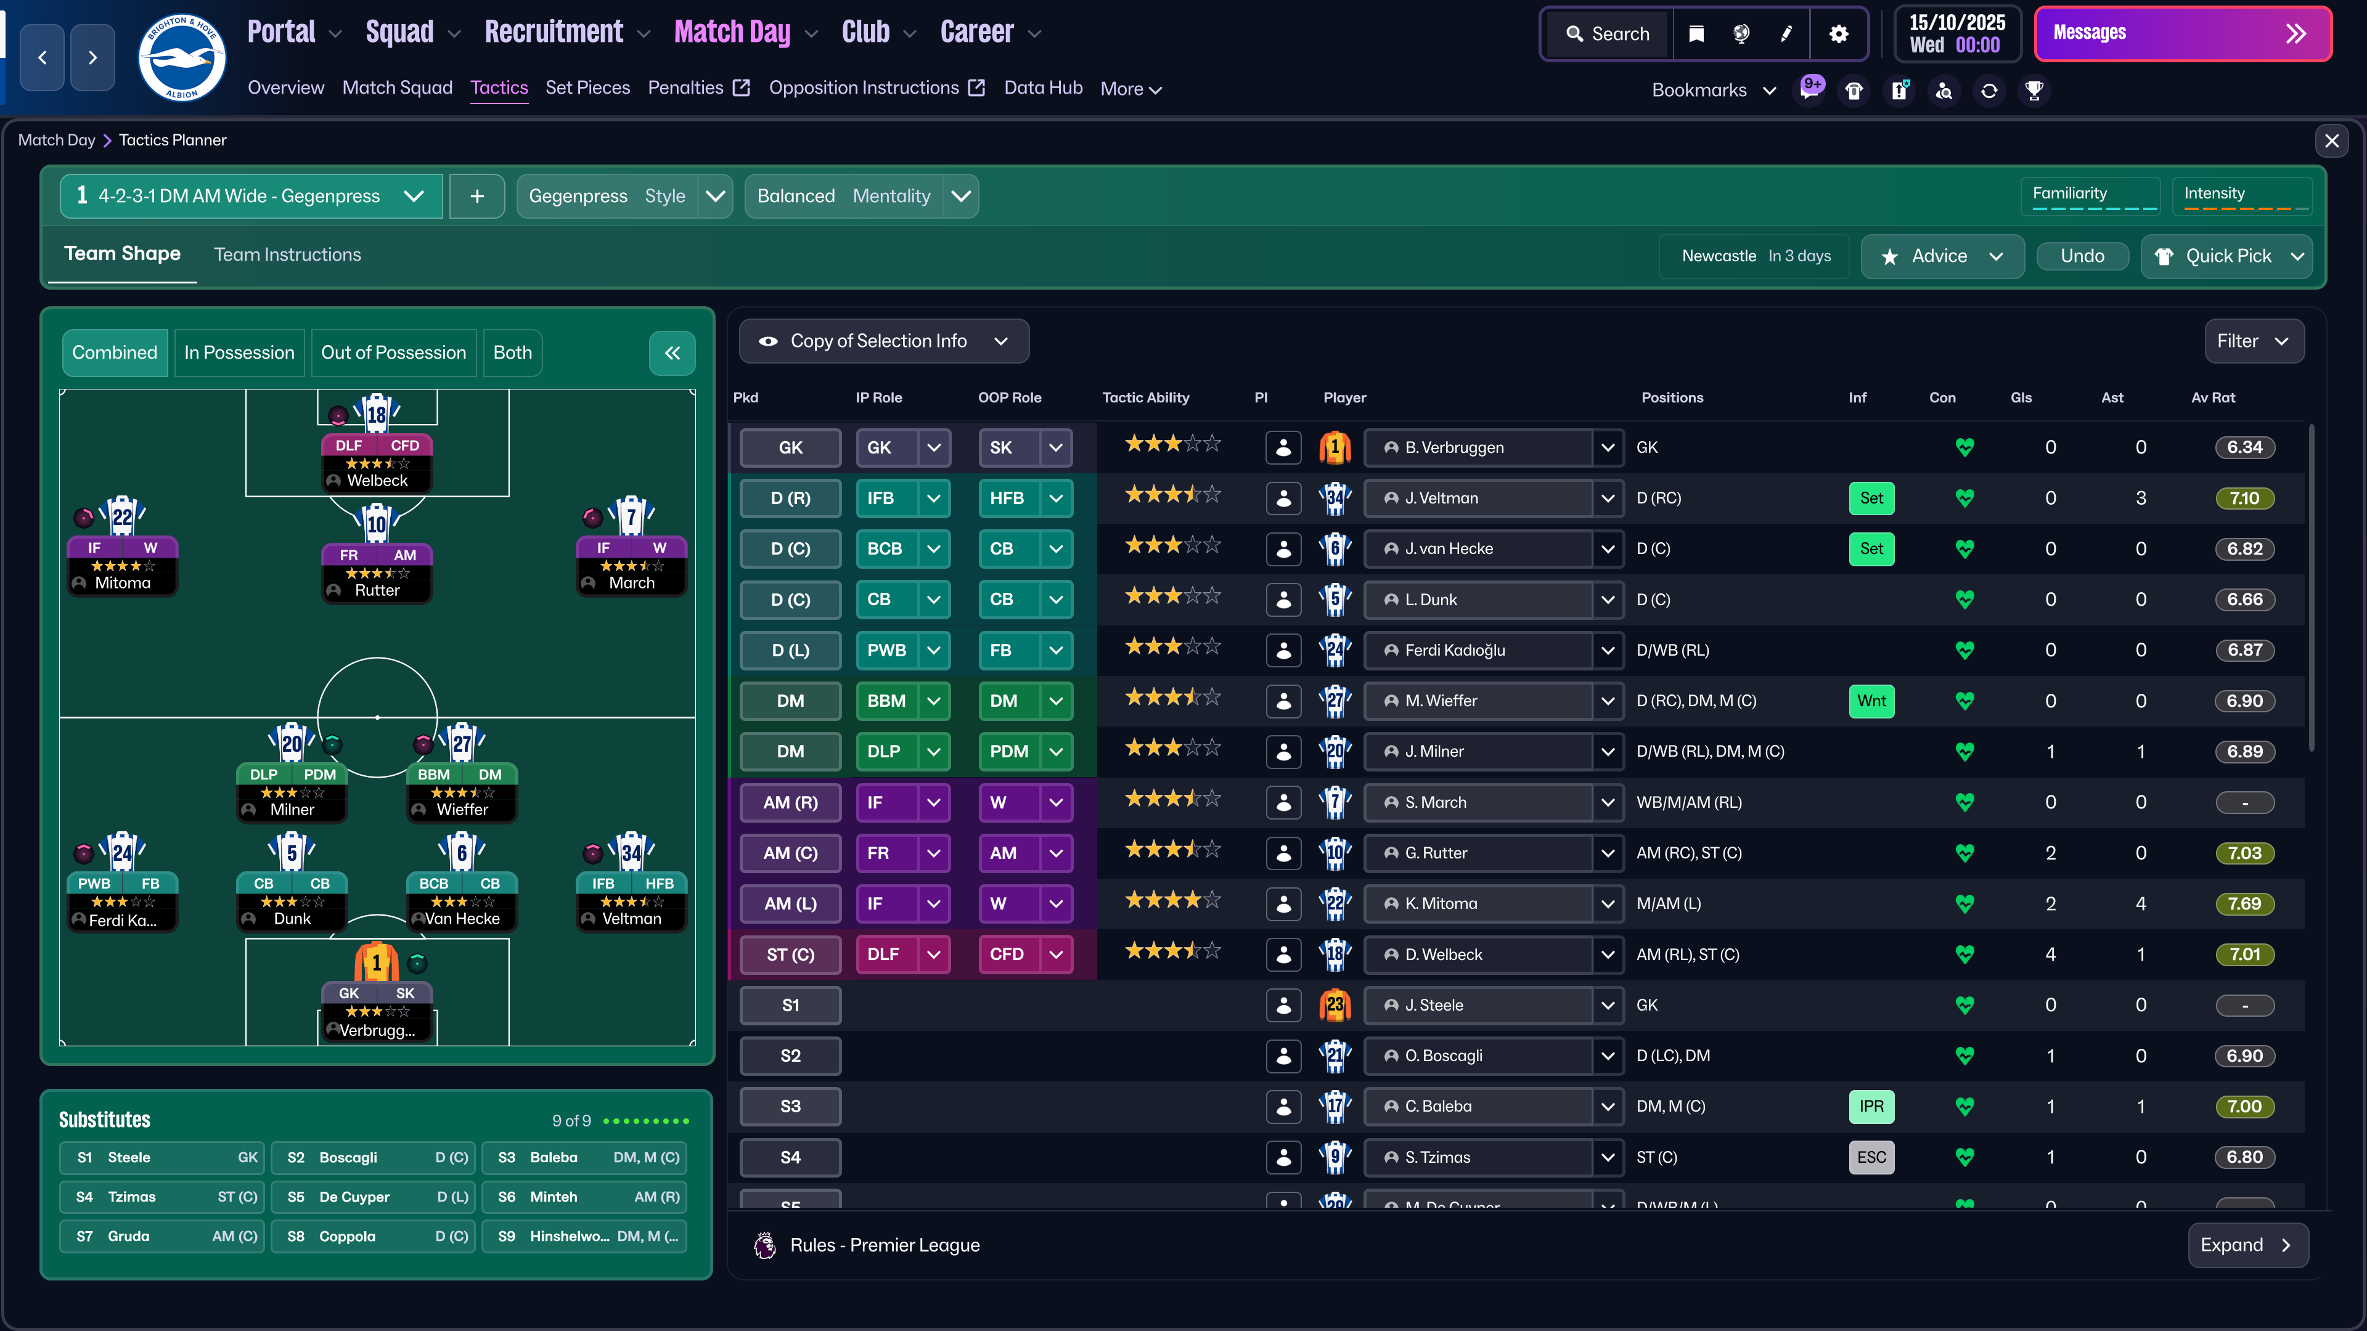Select the Combined pitch view
The width and height of the screenshot is (2367, 1331).
[115, 352]
